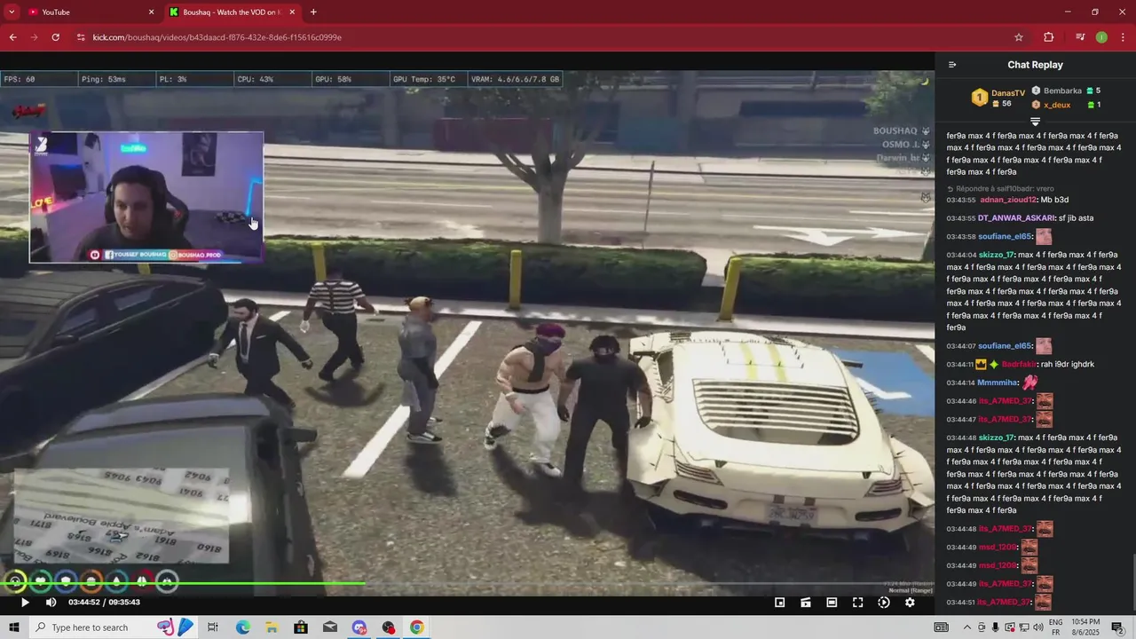This screenshot has width=1136, height=639.
Task: Click the chat panel scrollbar
Action: coord(1132,581)
